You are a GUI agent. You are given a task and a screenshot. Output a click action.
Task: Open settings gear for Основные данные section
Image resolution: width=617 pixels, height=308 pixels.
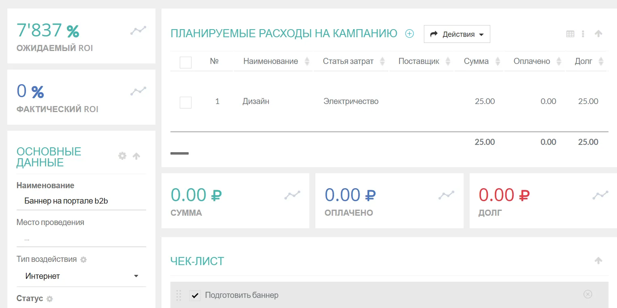pyautogui.click(x=122, y=156)
